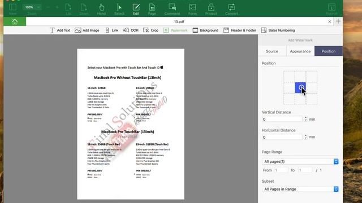The image size is (362, 203).
Task: Open the Page tools
Action: [x=152, y=10]
